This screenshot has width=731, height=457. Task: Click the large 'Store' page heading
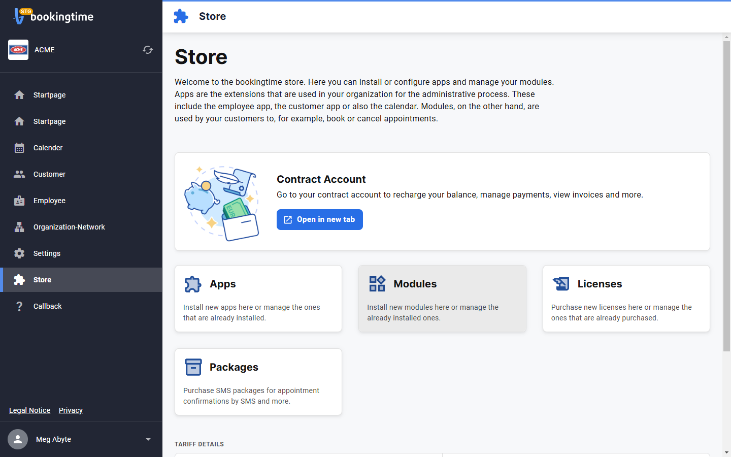click(x=201, y=57)
